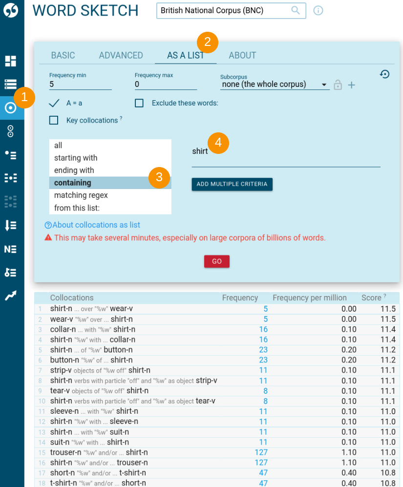The height and width of the screenshot is (487, 403).
Task: Enable the Key collocations checkbox
Action: [x=54, y=120]
